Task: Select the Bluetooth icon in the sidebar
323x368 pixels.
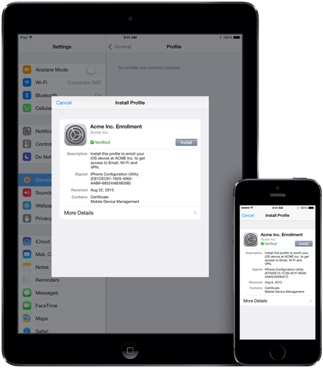Action: (27, 96)
